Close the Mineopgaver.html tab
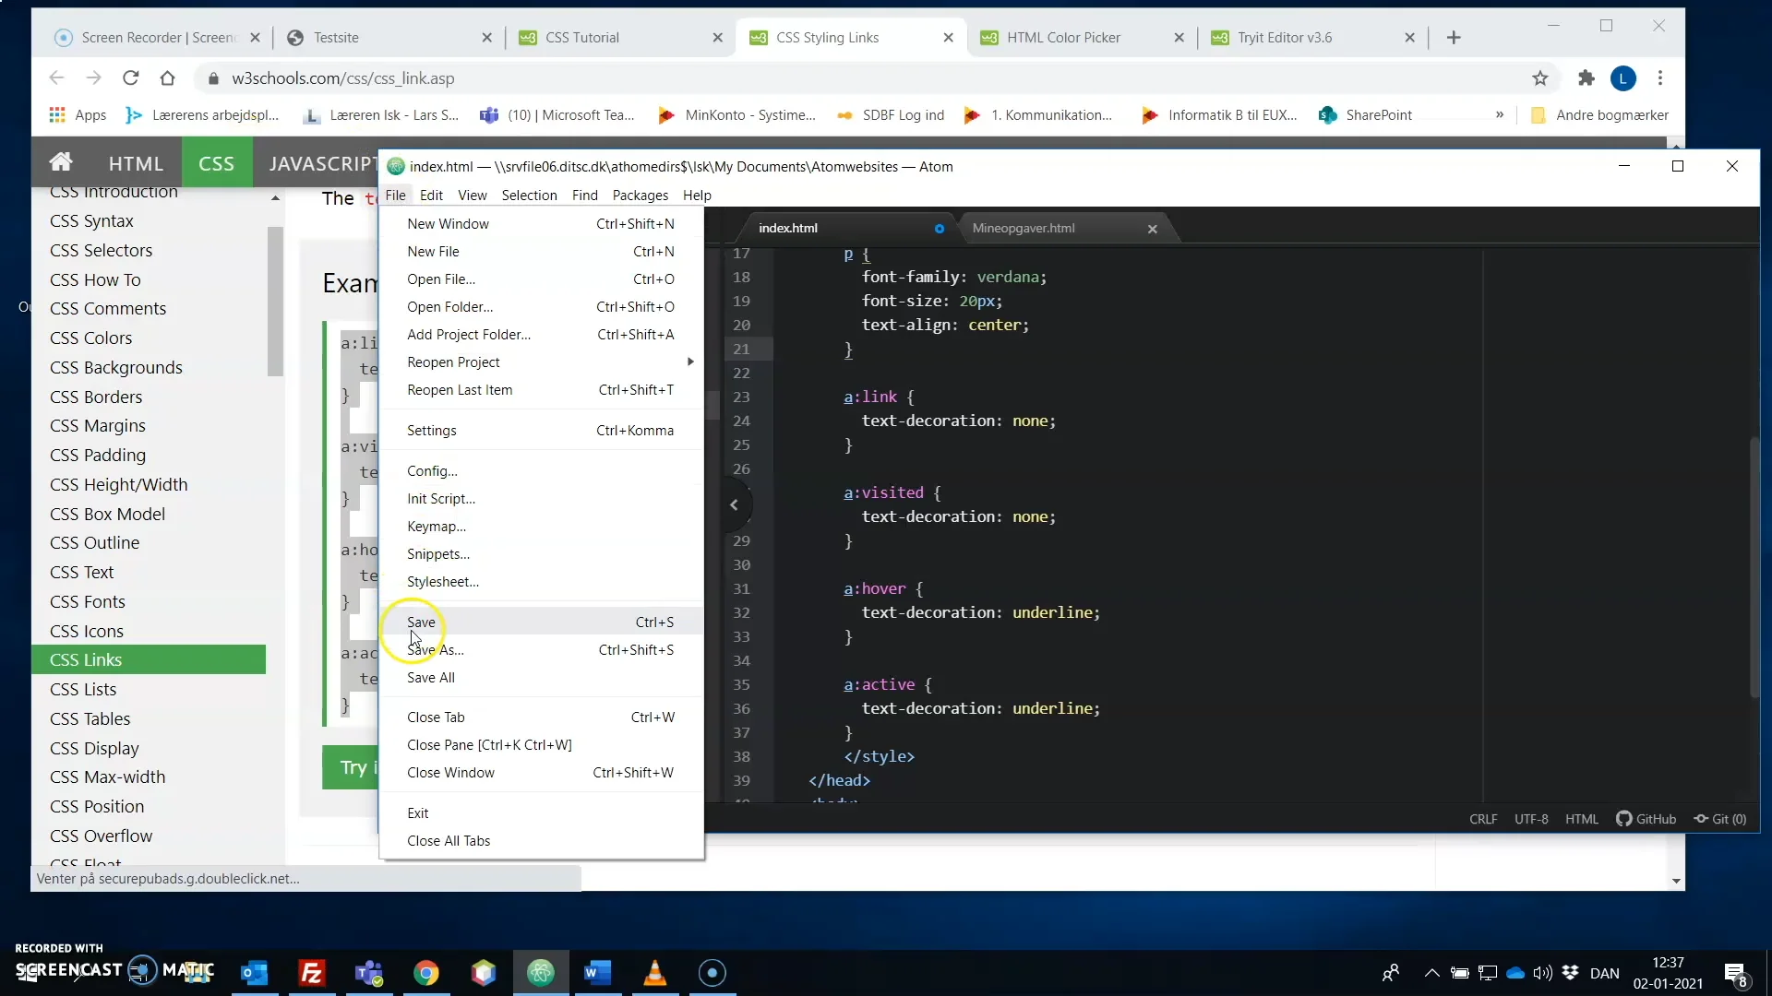The width and height of the screenshot is (1772, 996). [x=1152, y=229]
